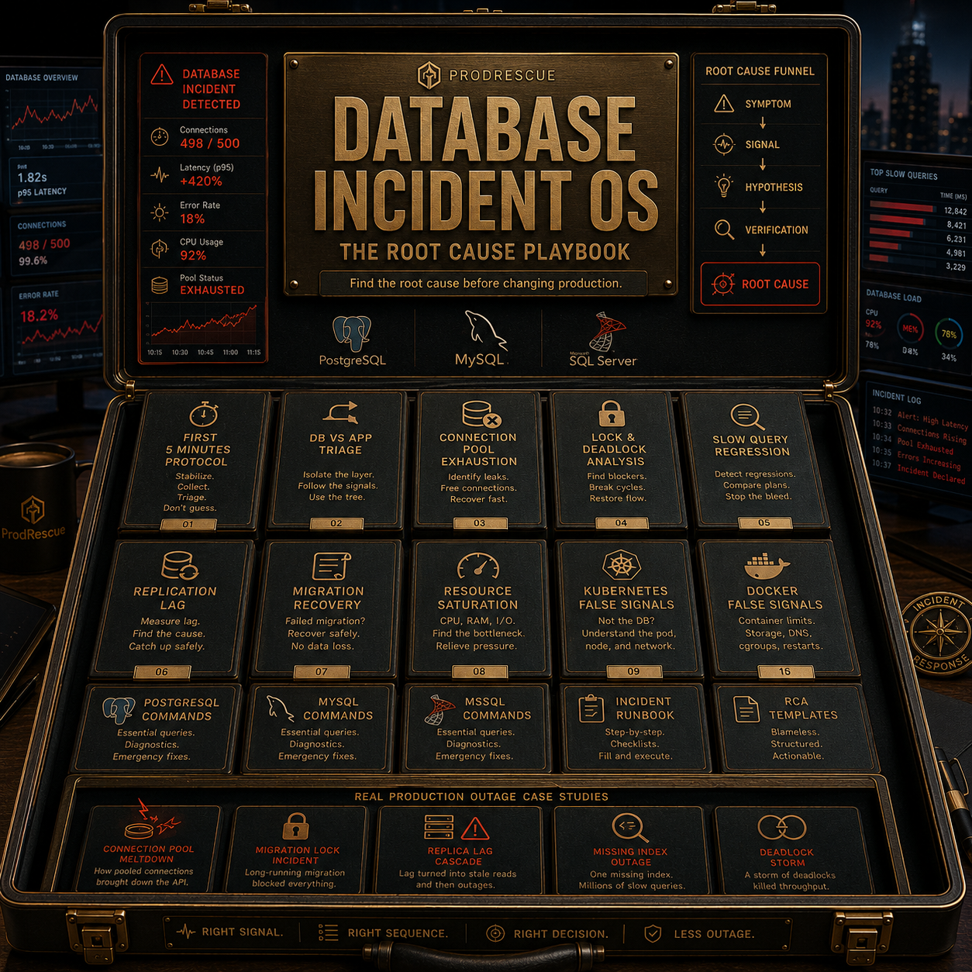Screen dimensions: 972x972
Task: Click the 18.2% error rate value
Action: [40, 315]
